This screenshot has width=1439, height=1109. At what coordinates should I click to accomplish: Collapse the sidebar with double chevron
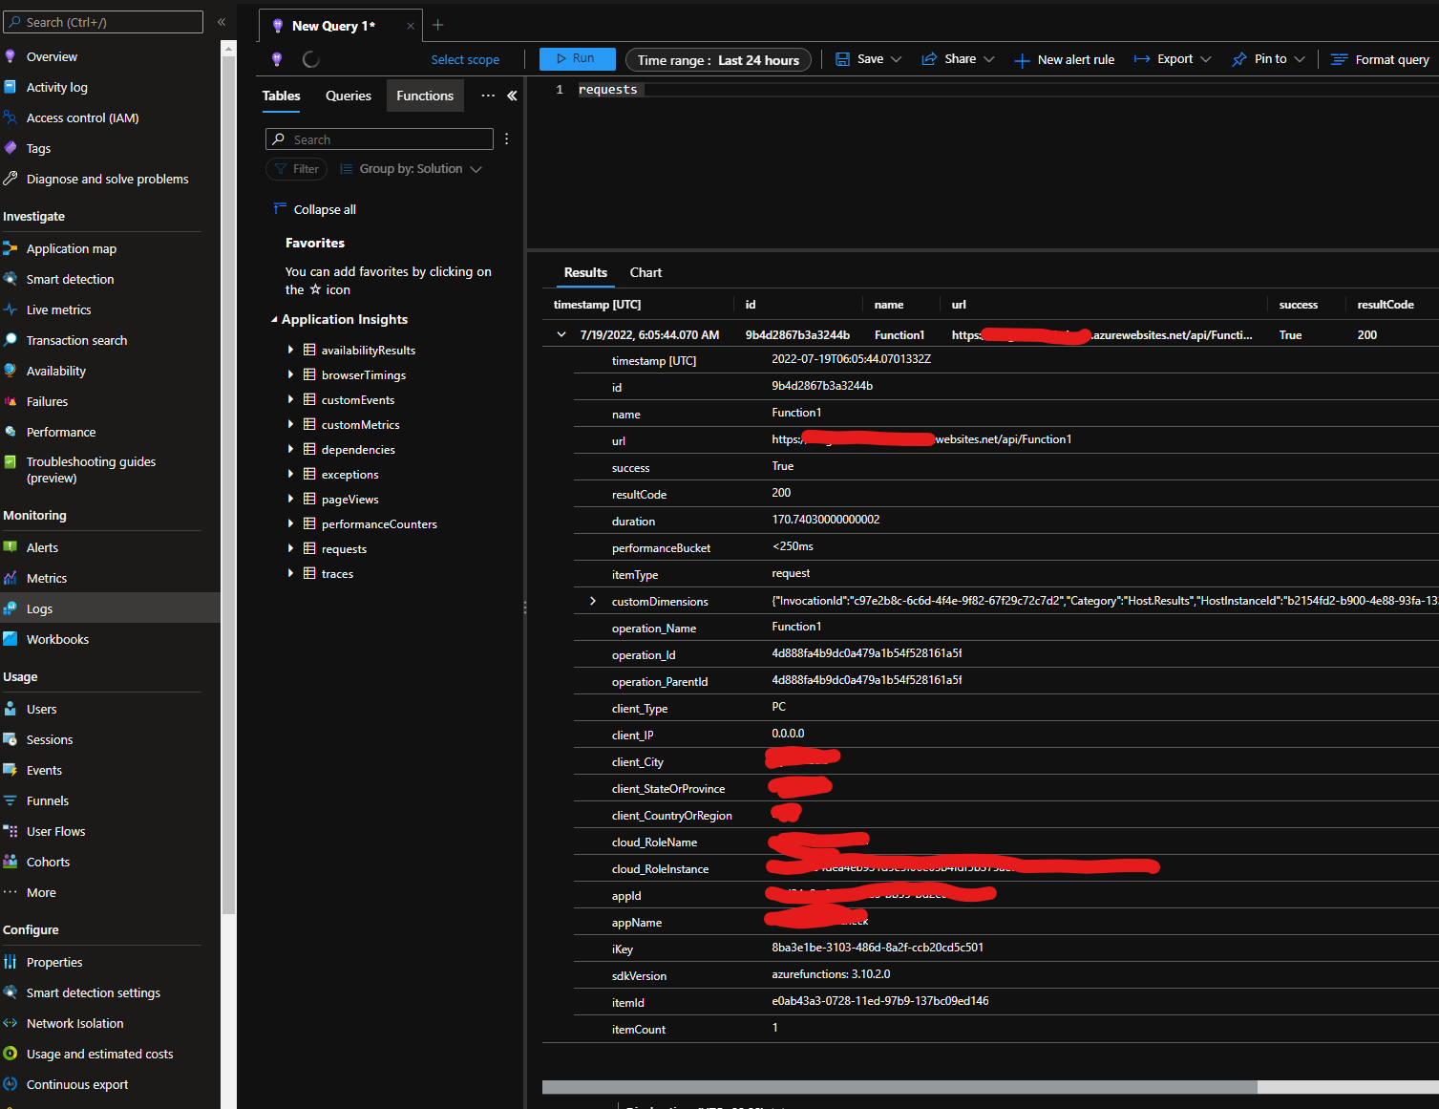(x=222, y=21)
